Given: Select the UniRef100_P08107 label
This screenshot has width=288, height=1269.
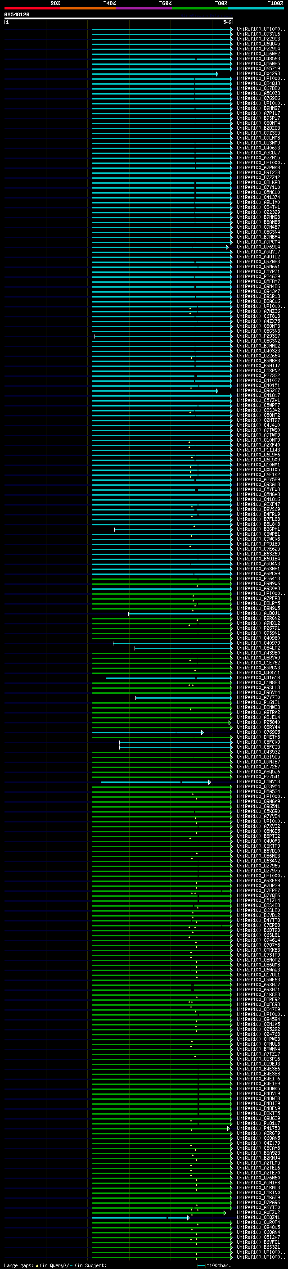Looking at the screenshot, I should pyautogui.click(x=258, y=1123).
